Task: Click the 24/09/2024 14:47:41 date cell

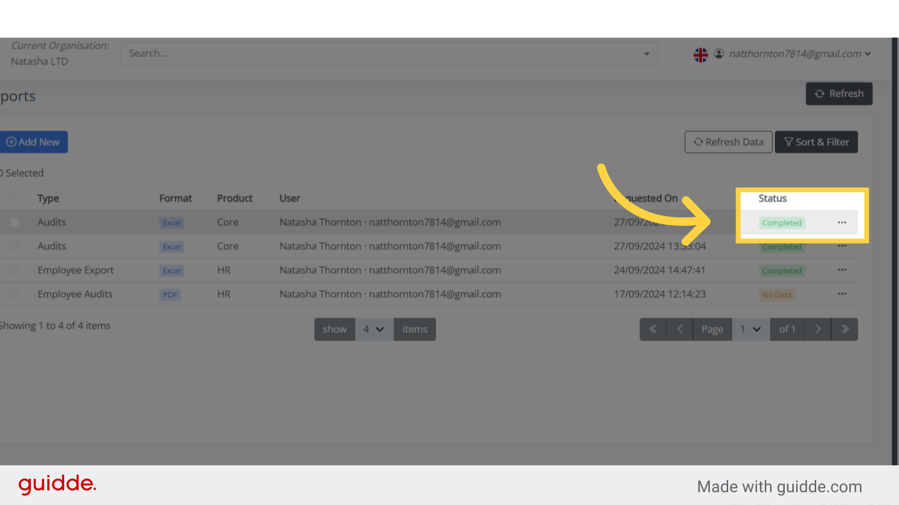Action: click(x=660, y=270)
